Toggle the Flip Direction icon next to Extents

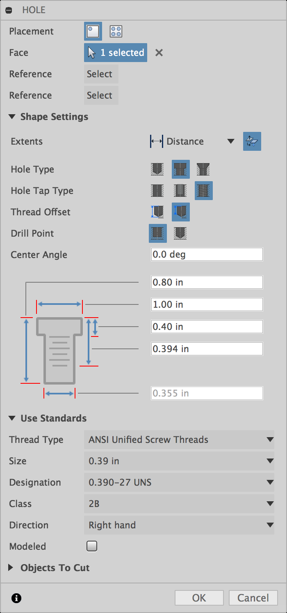(252, 141)
